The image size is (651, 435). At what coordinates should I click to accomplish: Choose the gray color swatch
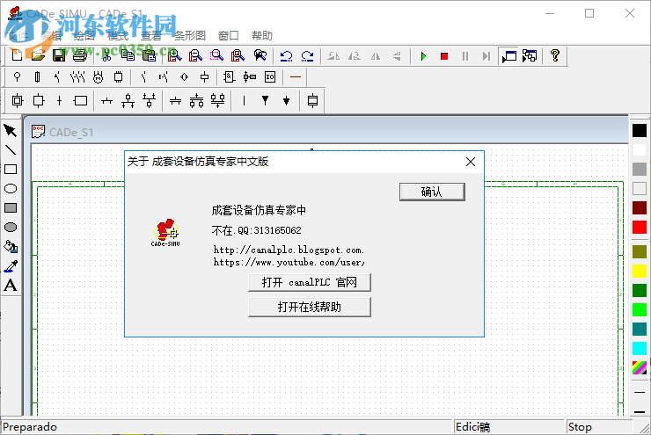(x=640, y=170)
